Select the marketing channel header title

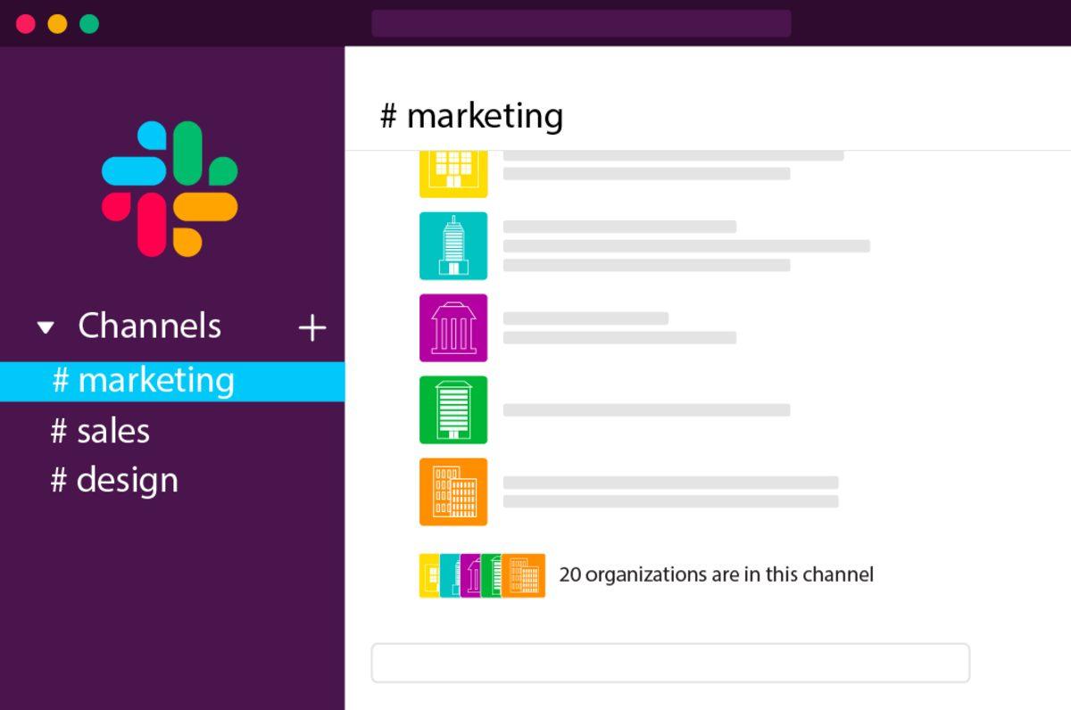click(x=473, y=115)
